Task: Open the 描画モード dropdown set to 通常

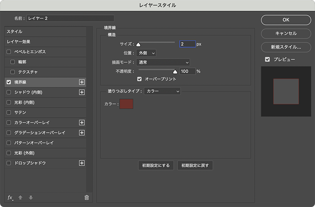Action: click(163, 62)
